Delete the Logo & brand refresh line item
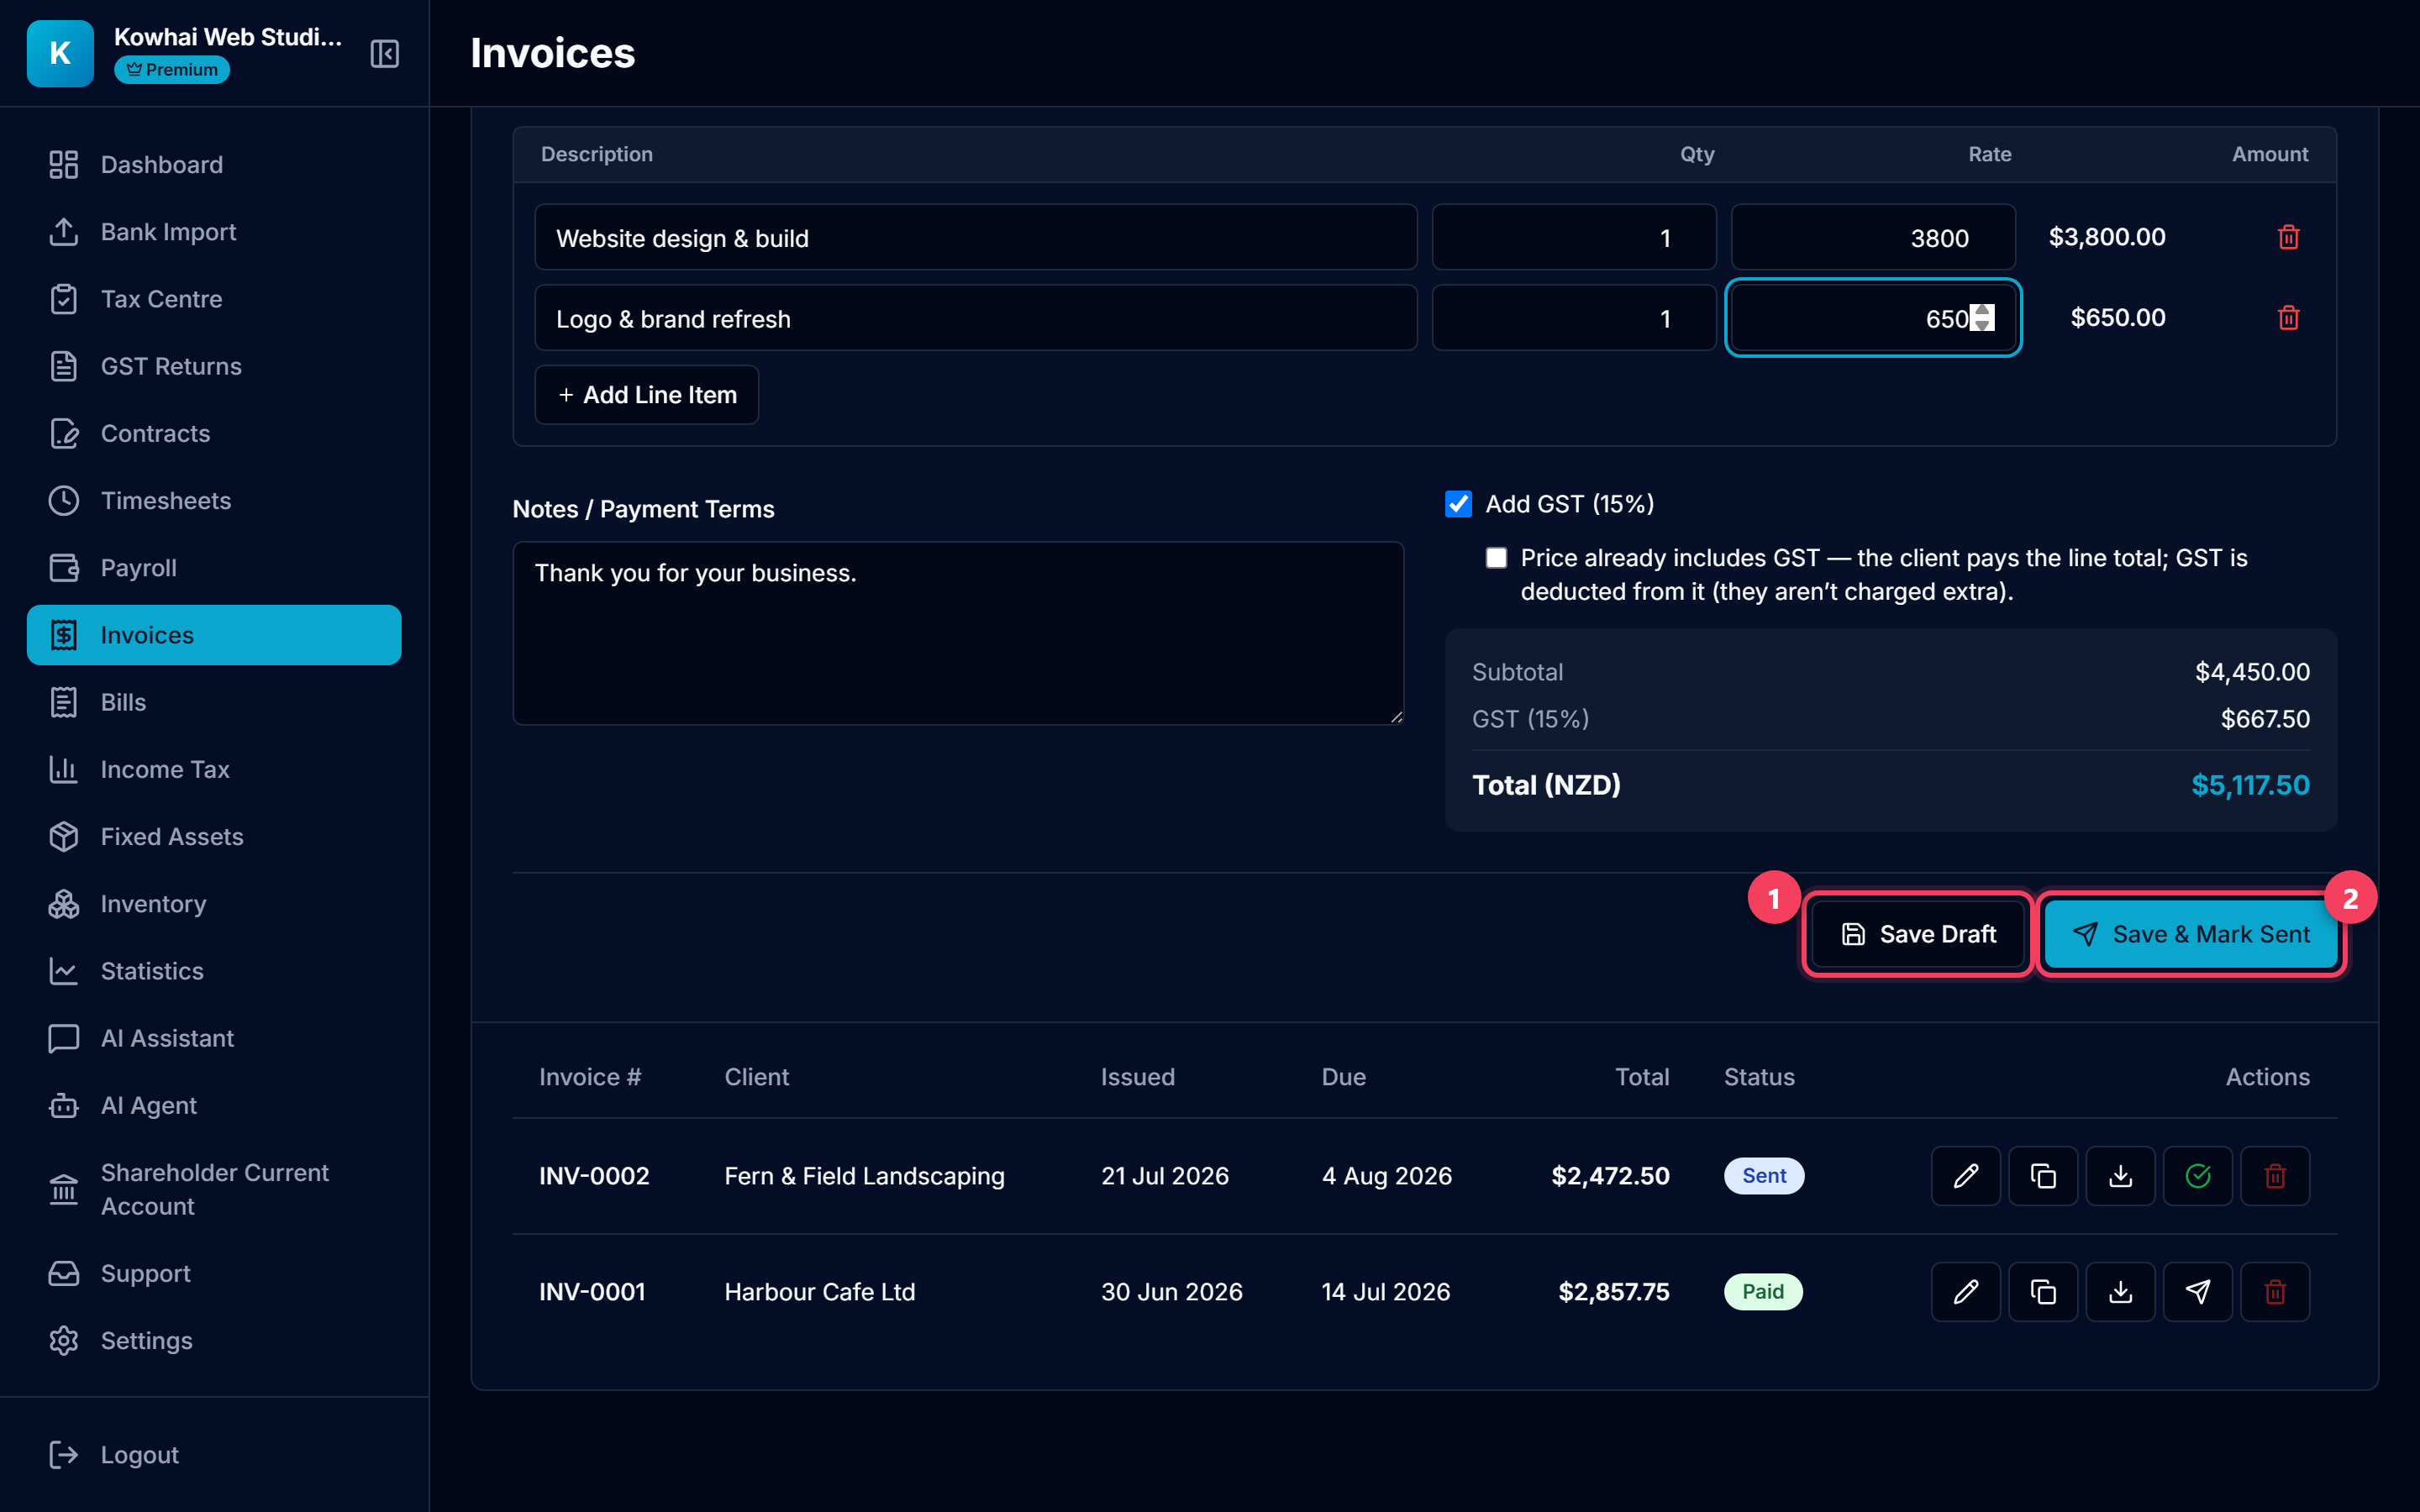The height and width of the screenshot is (1512, 2420). tap(2288, 318)
